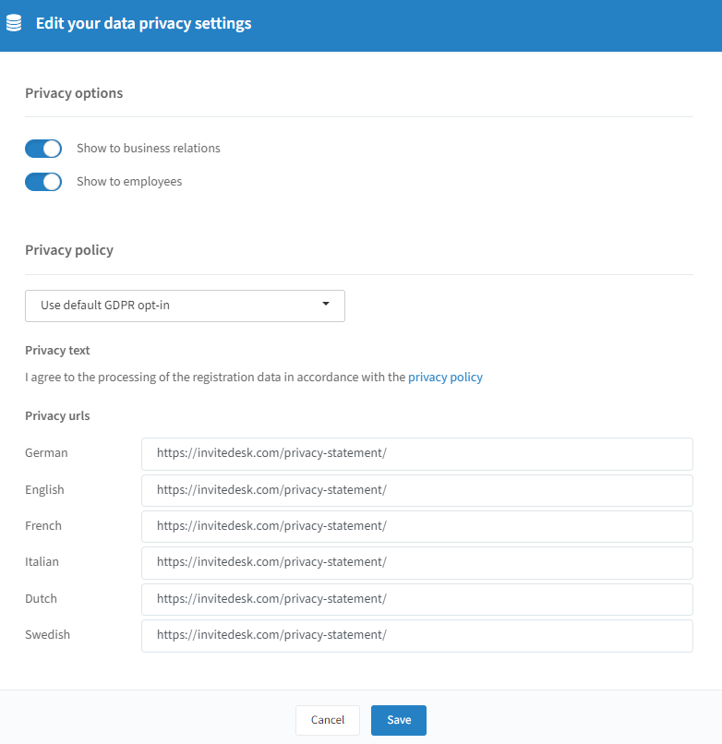722x744 pixels.
Task: Click the Show to business relations label
Action: coord(149,148)
